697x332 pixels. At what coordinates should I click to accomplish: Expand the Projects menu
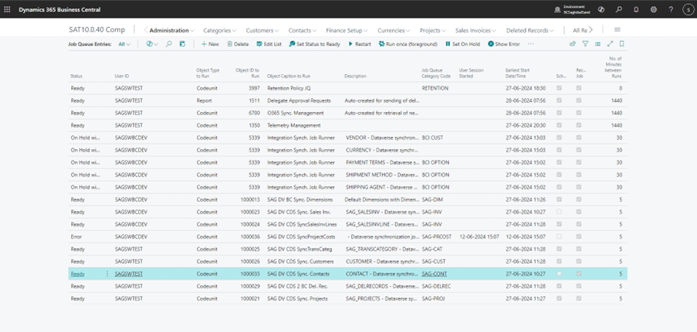(432, 31)
